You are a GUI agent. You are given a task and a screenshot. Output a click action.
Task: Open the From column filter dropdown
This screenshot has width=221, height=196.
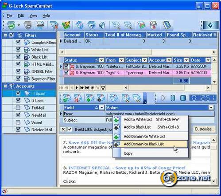click(x=121, y=60)
